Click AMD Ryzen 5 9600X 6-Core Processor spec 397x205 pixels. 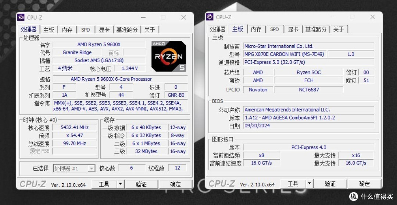pyautogui.click(x=120, y=79)
